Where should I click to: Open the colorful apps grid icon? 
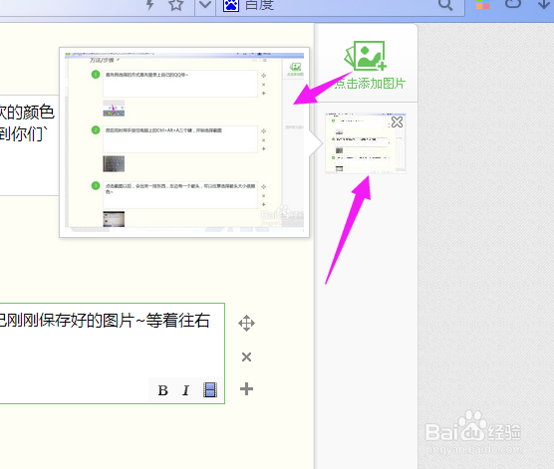[x=482, y=4]
